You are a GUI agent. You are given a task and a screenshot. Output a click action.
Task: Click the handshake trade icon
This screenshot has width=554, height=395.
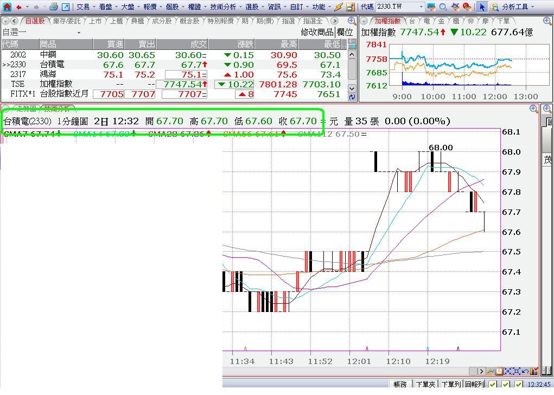point(456,7)
